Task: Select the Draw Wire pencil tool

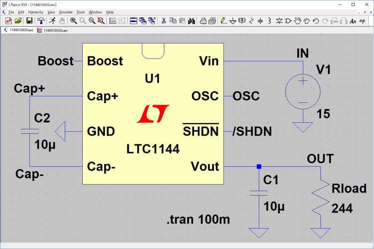Action: click(x=223, y=21)
